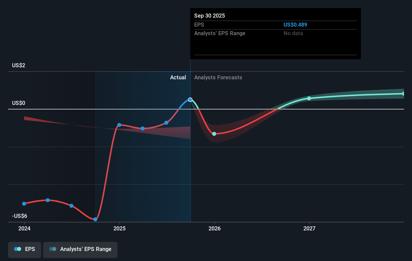The image size is (412, 261).
Task: Click the Sep 30 2025 tooltip date
Action: click(x=210, y=16)
